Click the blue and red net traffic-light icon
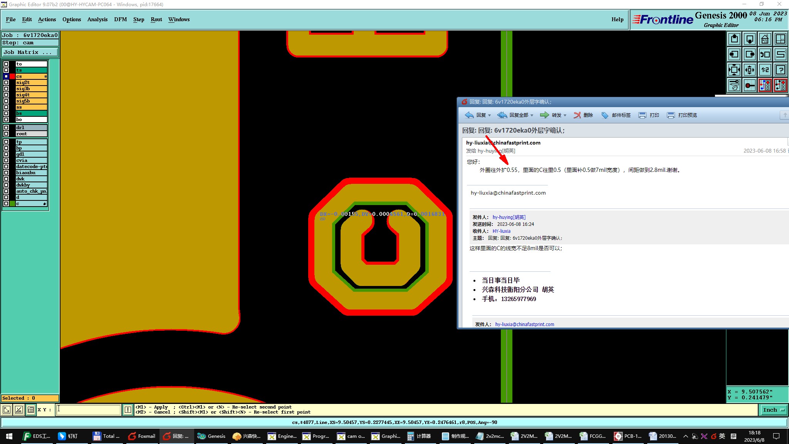This screenshot has width=789, height=444. [765, 85]
